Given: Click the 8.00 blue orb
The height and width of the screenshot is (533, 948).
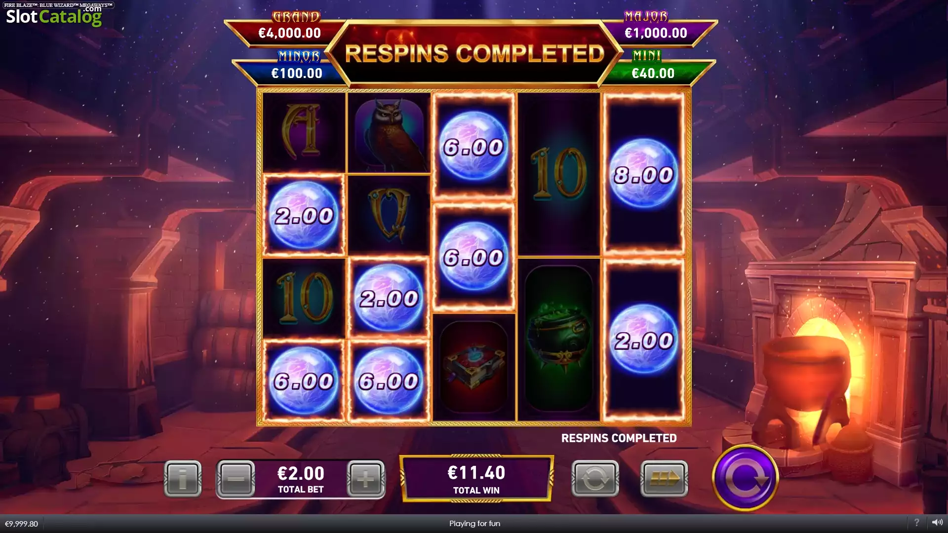Looking at the screenshot, I should point(643,174).
